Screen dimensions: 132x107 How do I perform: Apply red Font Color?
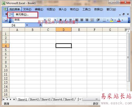[119, 20]
